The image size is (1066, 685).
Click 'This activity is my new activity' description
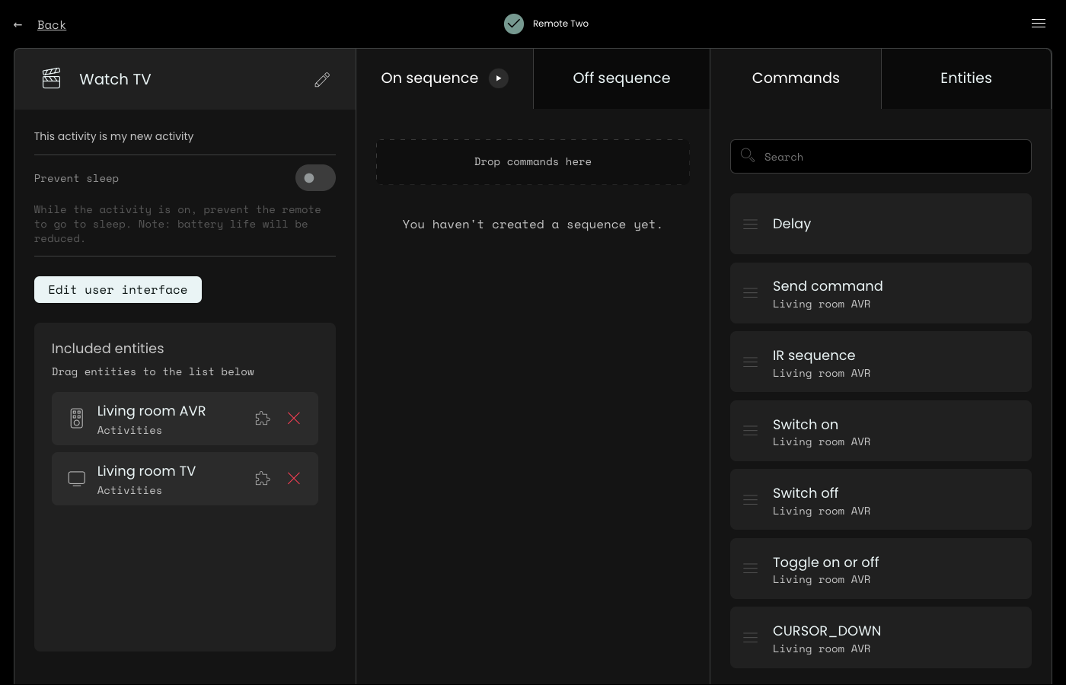113,136
